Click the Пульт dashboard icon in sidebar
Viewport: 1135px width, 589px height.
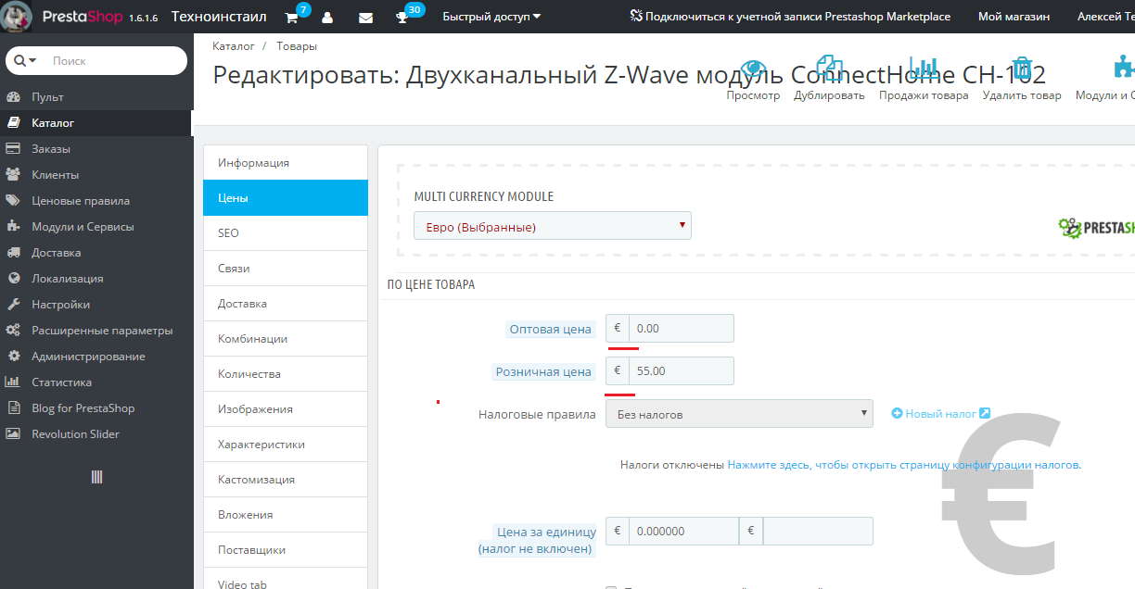tap(13, 97)
